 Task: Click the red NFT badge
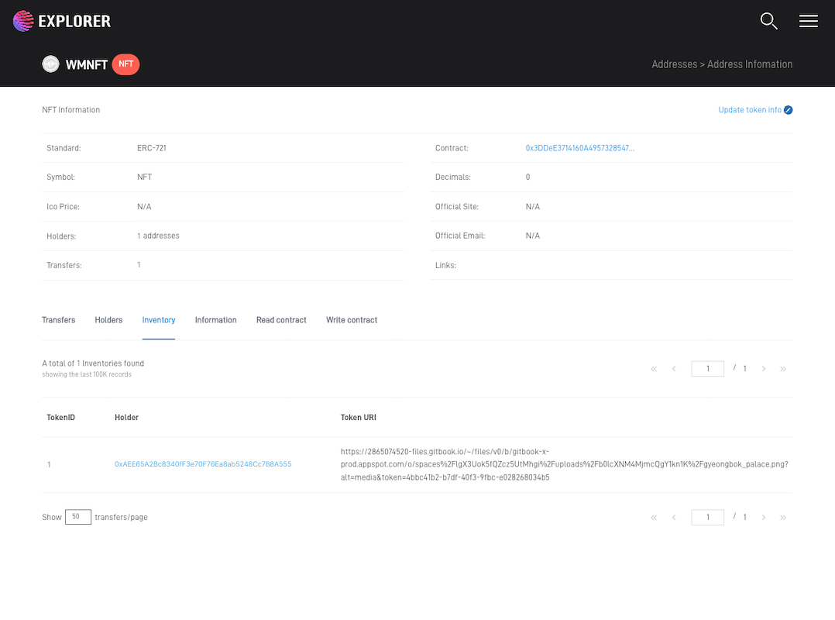click(125, 64)
